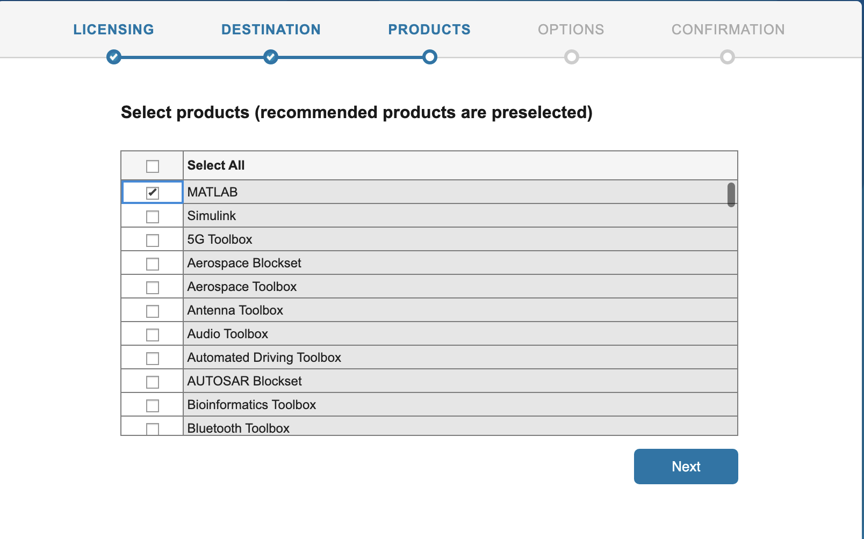Tick the Aerospace Toolbox checkbox
The height and width of the screenshot is (539, 864).
tap(153, 288)
